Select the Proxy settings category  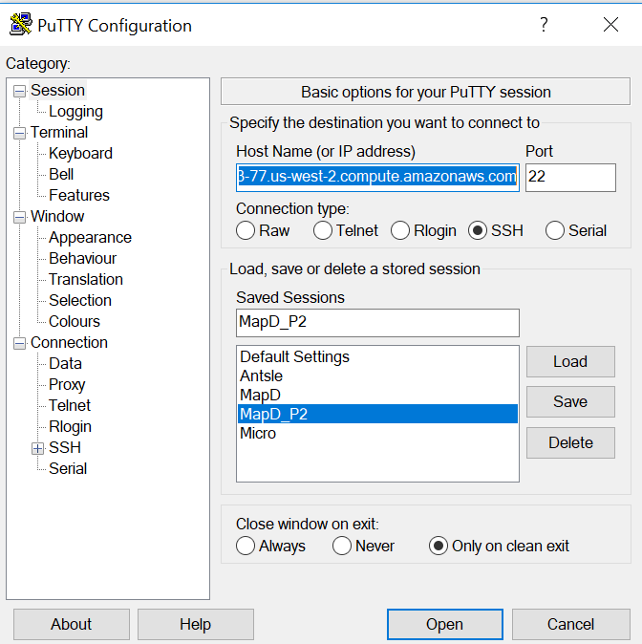(x=67, y=385)
